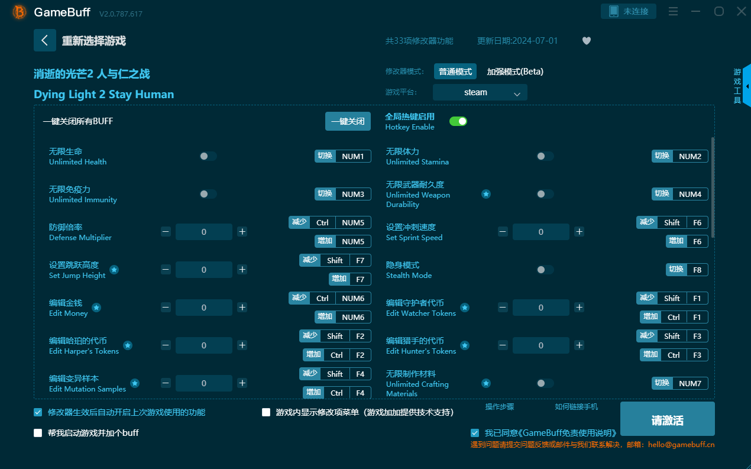Decrease Defense Multiplier with minus icon

(166, 232)
